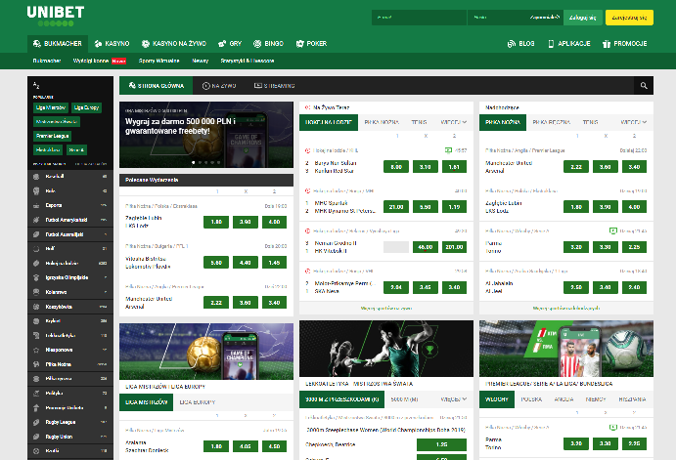Screen dimensions: 676x460
Task: Click more upcoming bets link under Nadchodzące
Action: pyautogui.click(x=566, y=308)
